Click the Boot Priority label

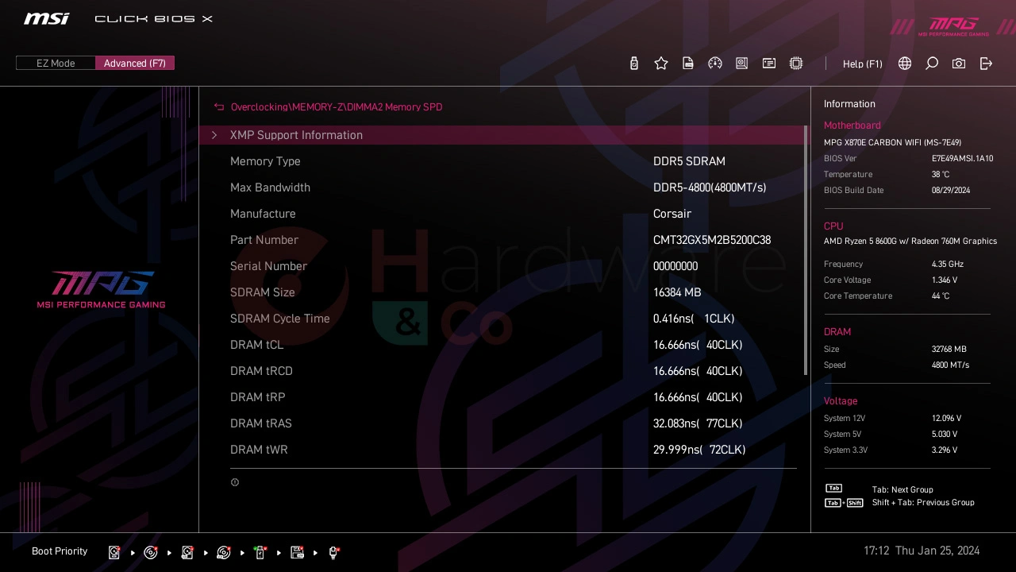coord(60,551)
